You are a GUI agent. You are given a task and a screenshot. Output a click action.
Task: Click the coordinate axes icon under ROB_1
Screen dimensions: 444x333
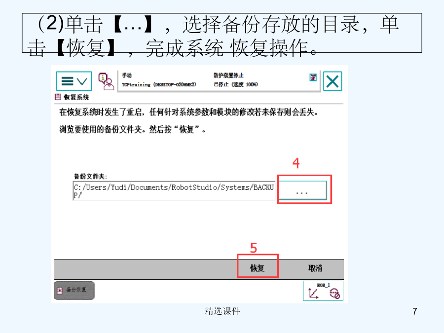[313, 293]
